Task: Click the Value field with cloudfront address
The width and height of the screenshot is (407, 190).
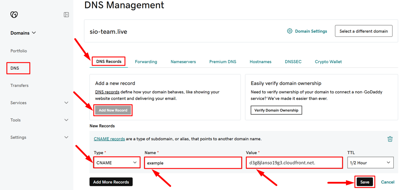Action: (294, 163)
